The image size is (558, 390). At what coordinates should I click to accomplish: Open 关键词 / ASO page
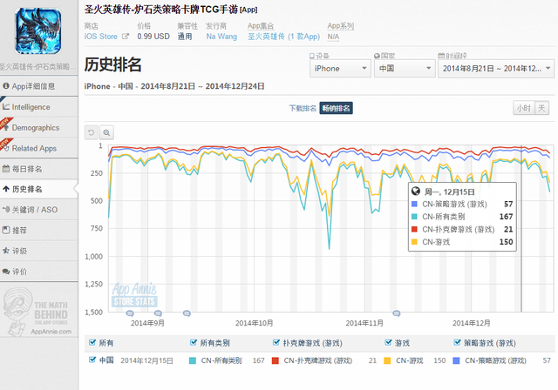click(x=39, y=210)
